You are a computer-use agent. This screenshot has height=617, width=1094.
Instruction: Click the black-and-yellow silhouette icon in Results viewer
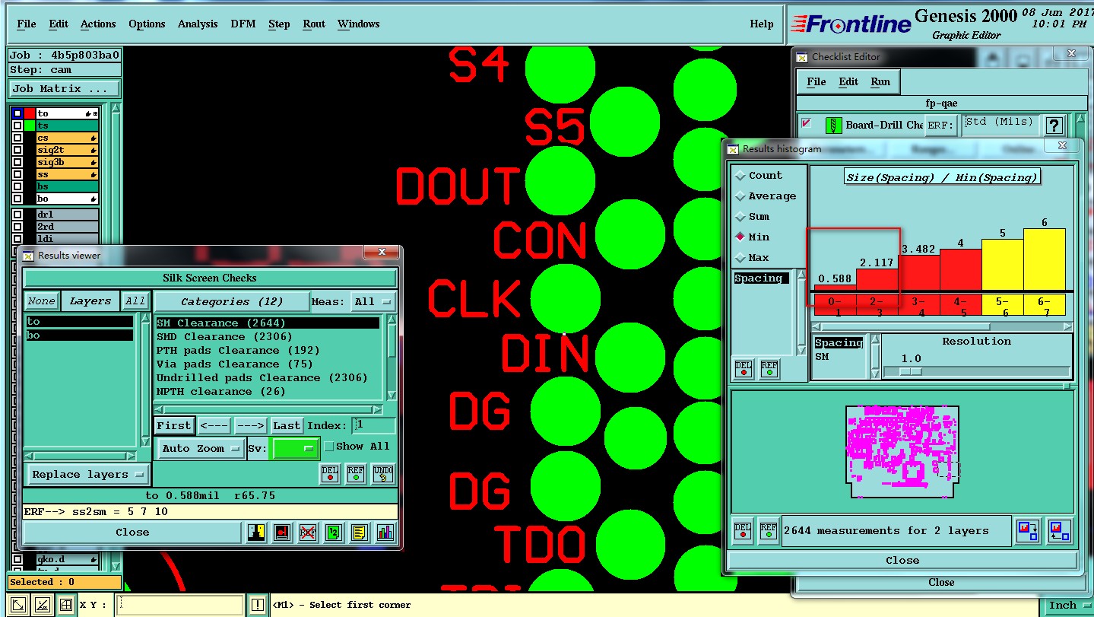pos(256,533)
